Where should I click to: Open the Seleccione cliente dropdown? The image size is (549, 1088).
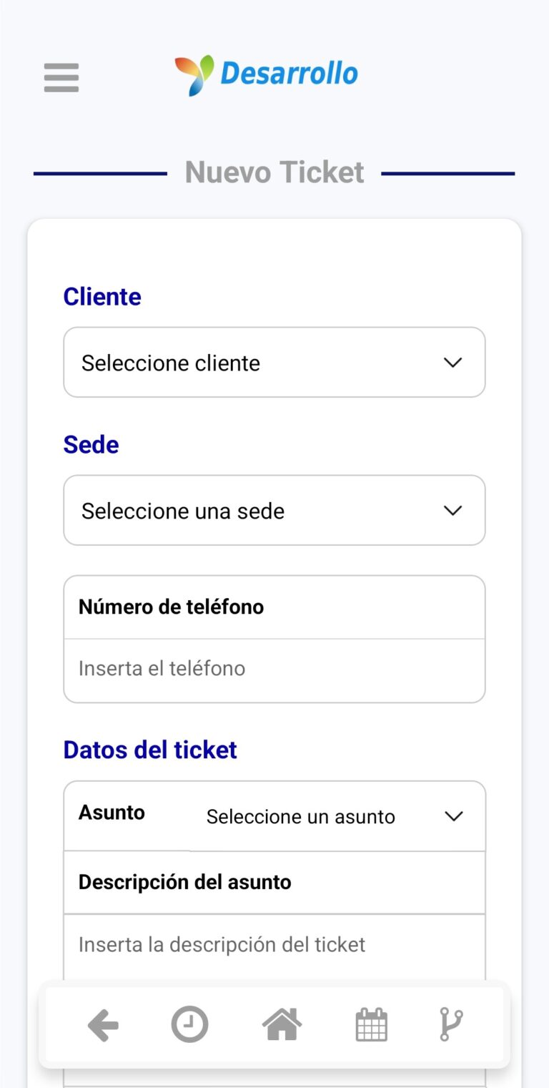tap(274, 363)
